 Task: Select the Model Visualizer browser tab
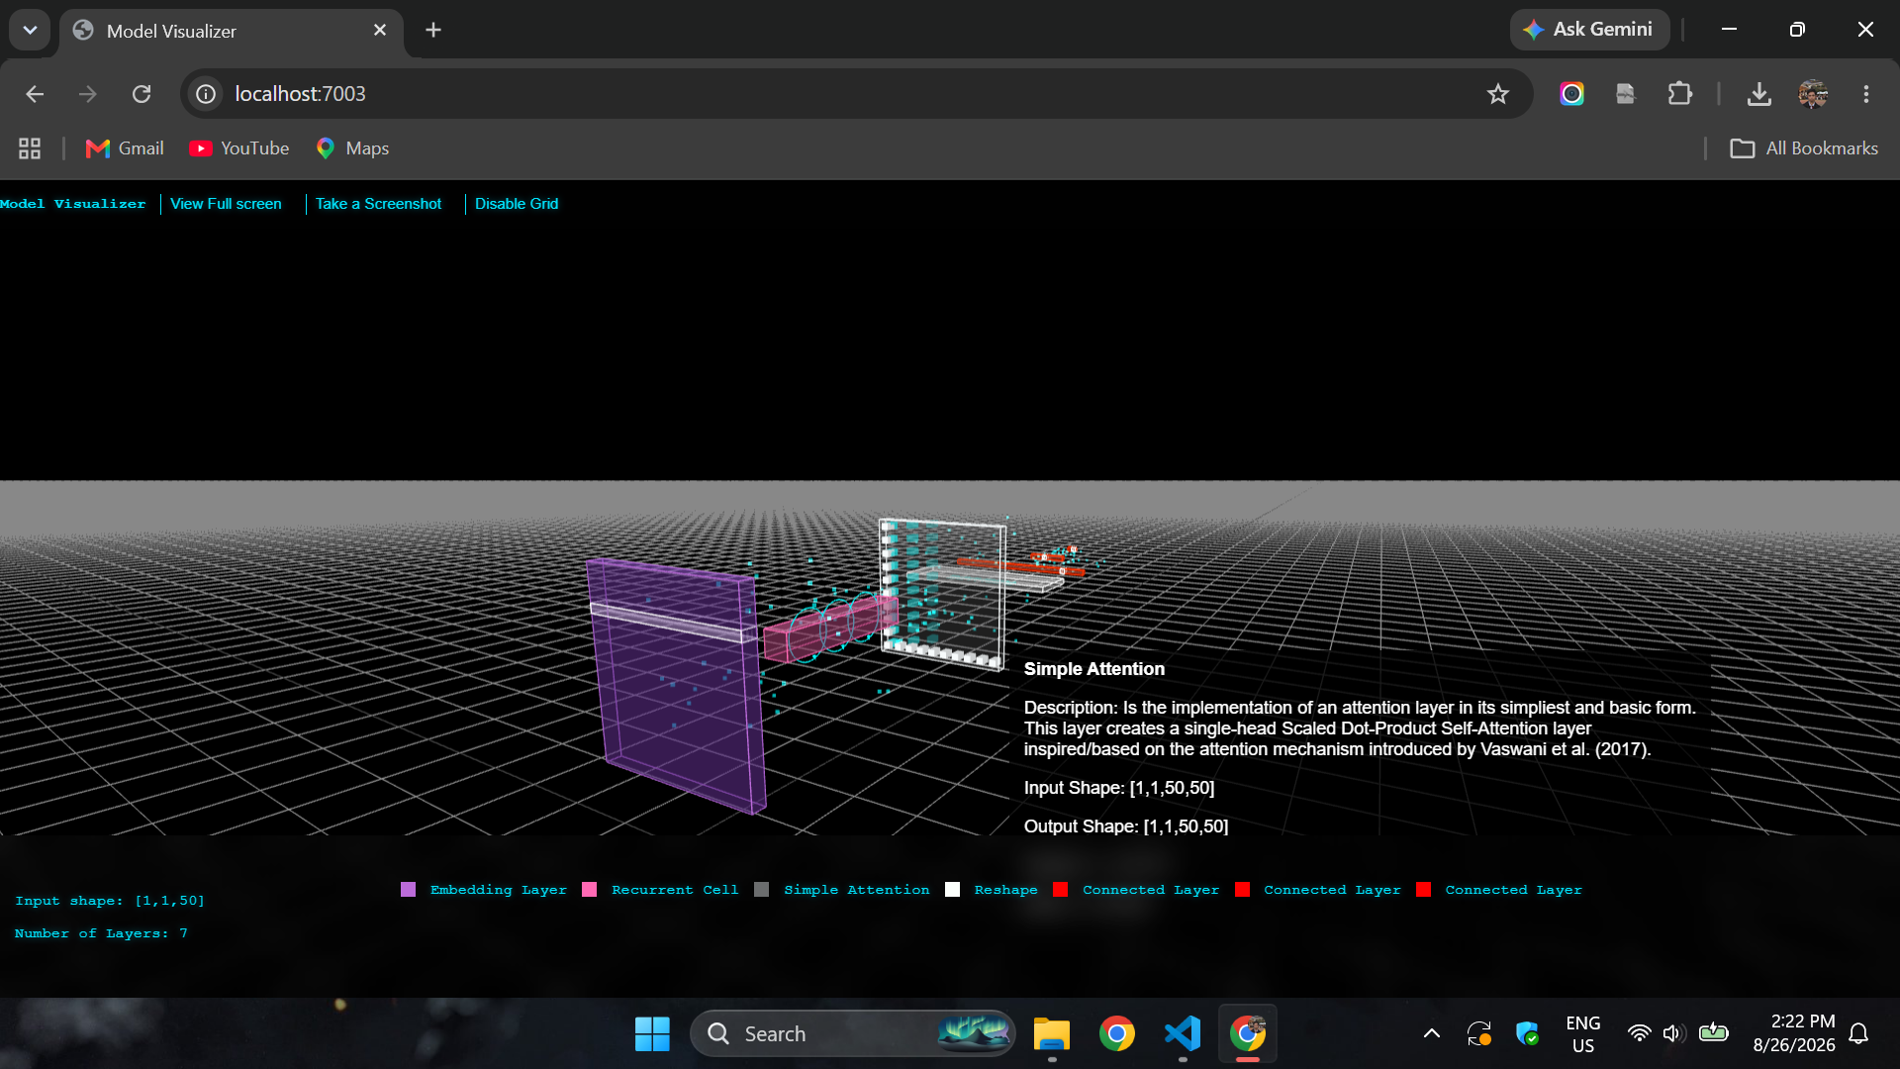(231, 31)
